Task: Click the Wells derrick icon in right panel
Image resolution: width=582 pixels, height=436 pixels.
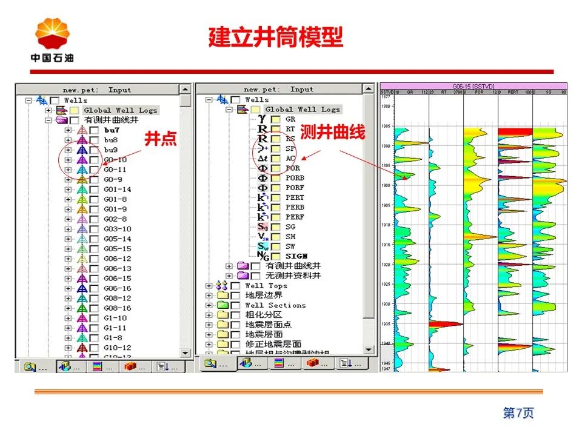Action: pyautogui.click(x=222, y=99)
